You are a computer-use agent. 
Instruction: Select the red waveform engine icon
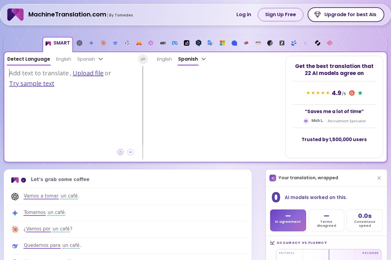[x=330, y=43]
